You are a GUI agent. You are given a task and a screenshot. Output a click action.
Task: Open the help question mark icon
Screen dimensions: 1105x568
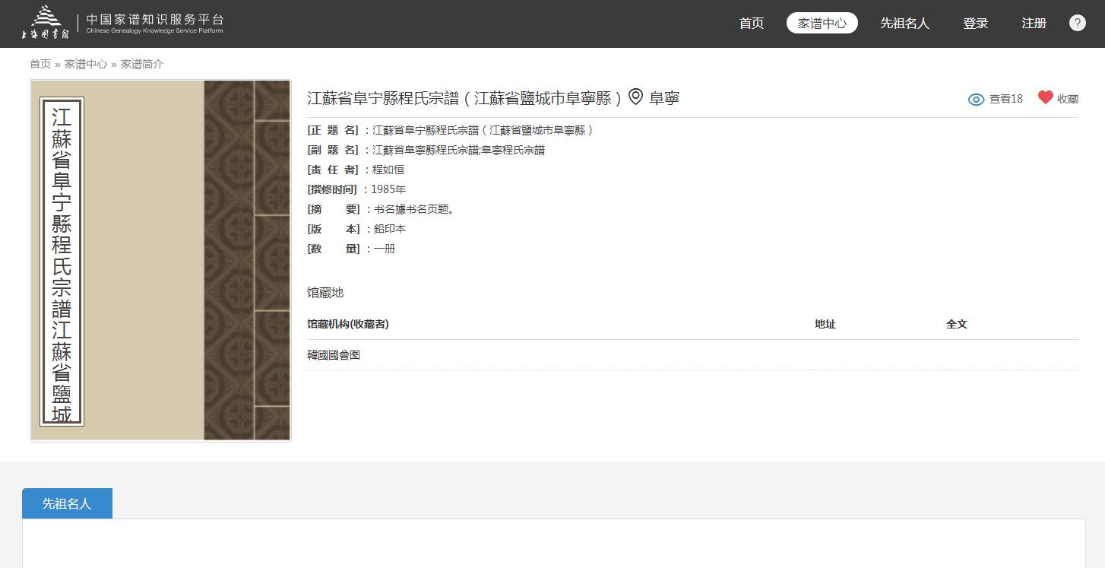point(1077,23)
